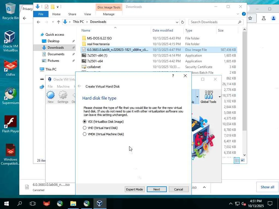Open the browser profile avatar icon

pos(274,18)
